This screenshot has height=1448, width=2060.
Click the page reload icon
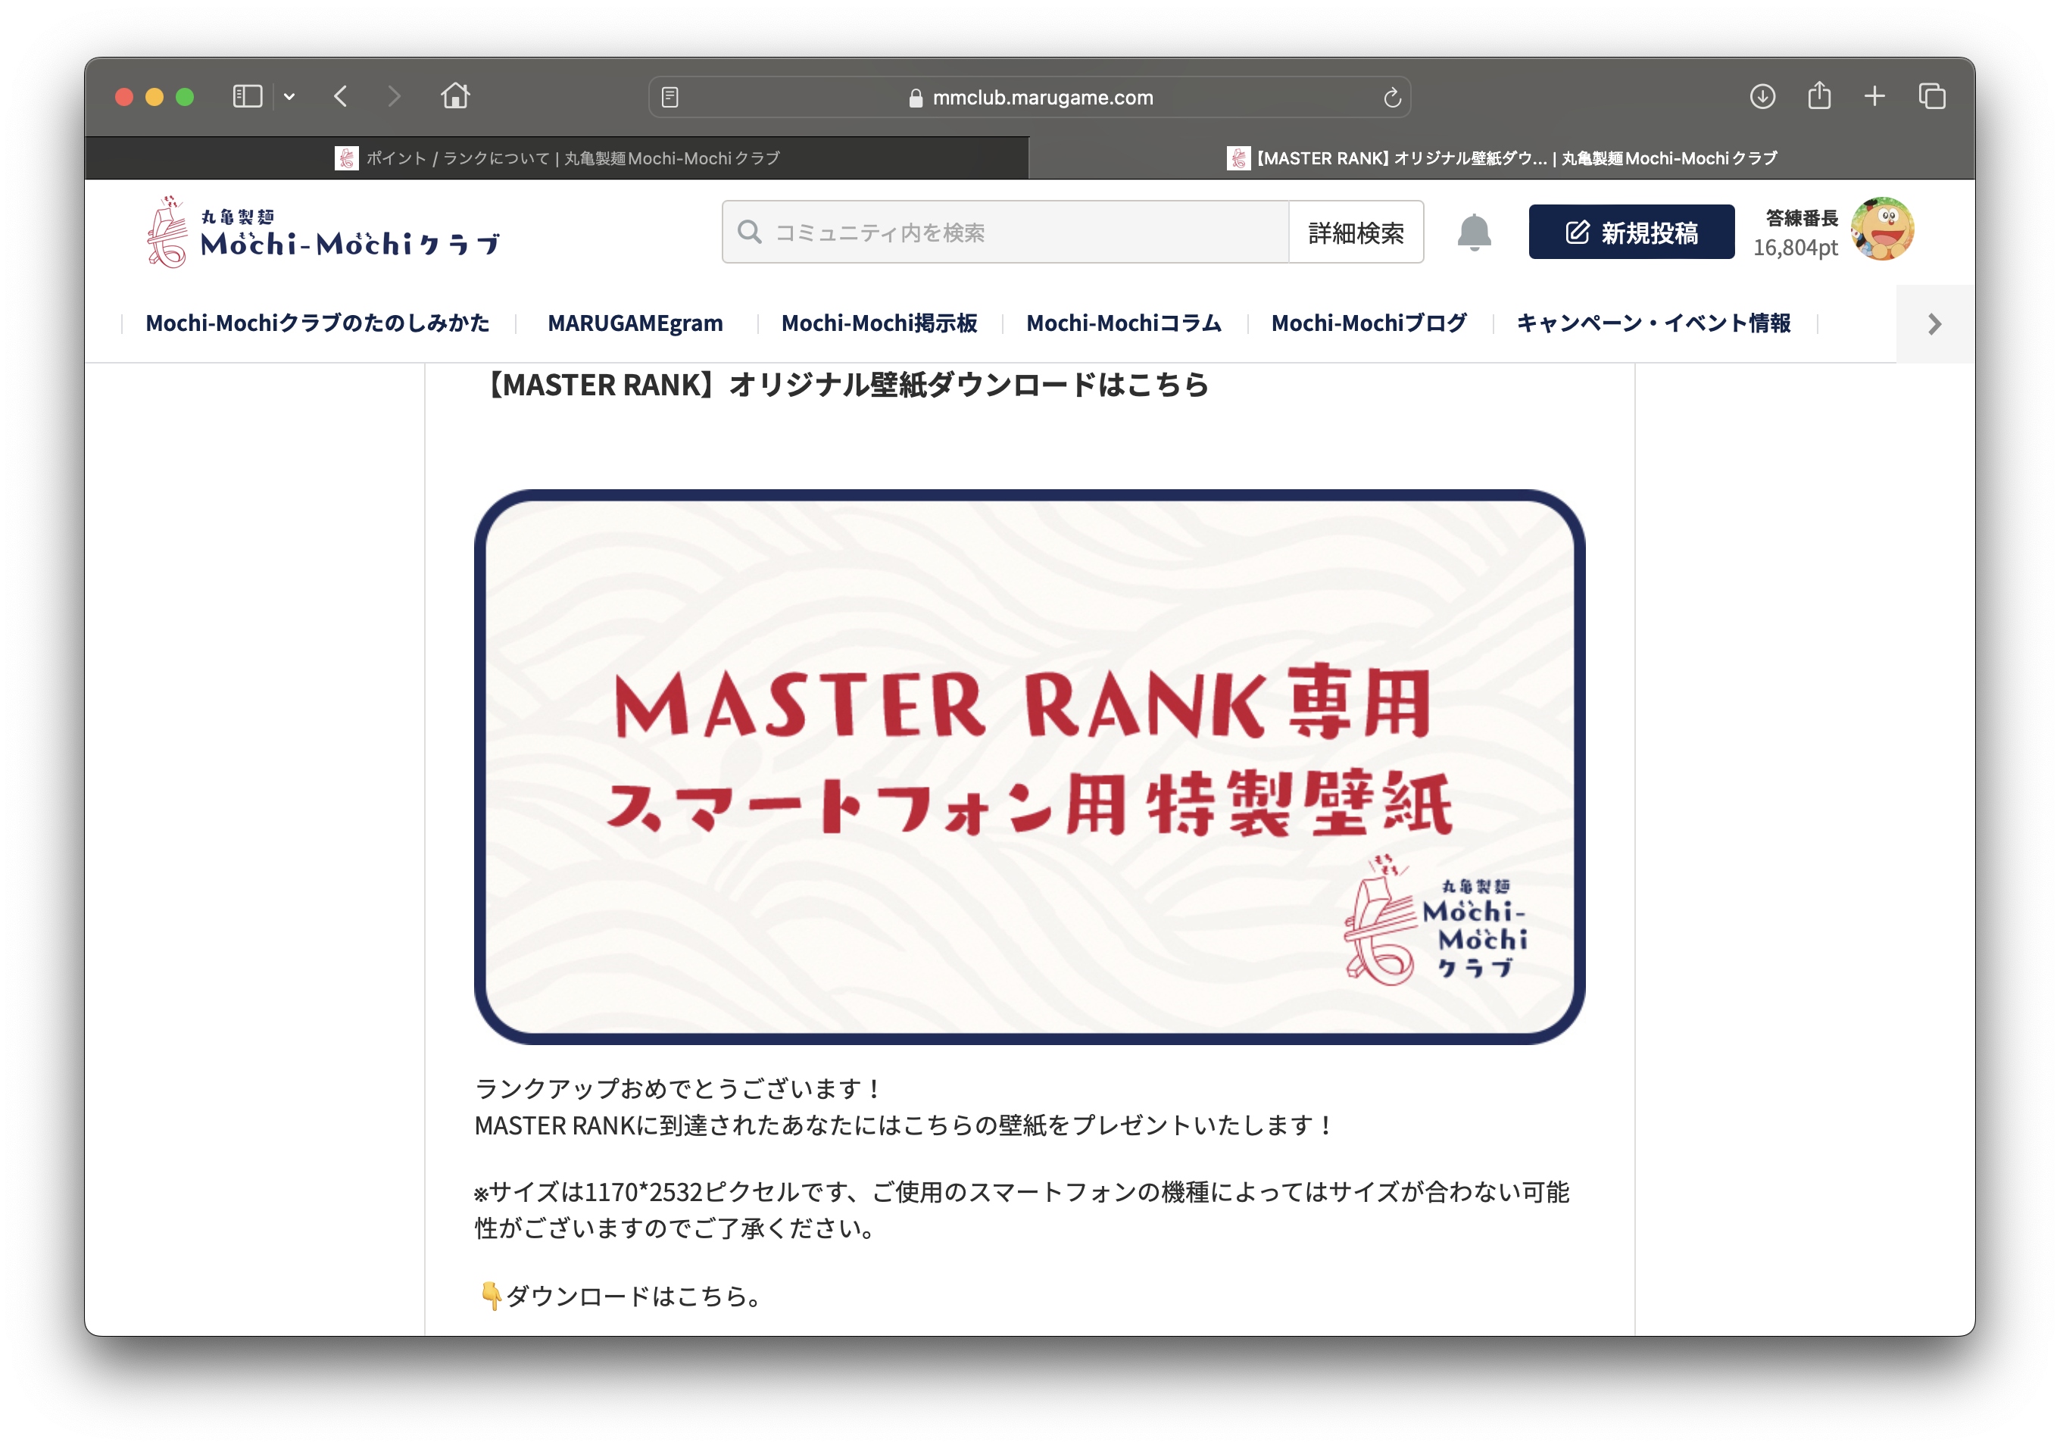[1391, 97]
